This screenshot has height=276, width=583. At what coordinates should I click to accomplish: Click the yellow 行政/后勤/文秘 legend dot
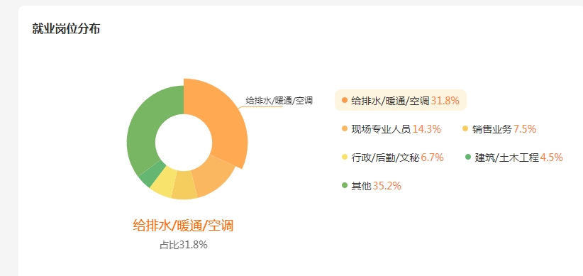coord(345,158)
